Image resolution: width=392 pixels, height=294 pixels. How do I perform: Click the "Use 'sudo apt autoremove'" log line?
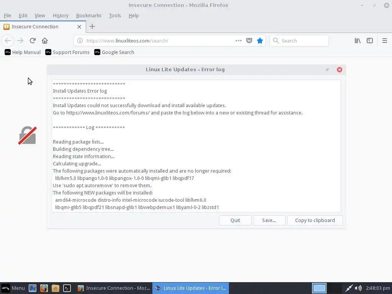click(x=102, y=186)
